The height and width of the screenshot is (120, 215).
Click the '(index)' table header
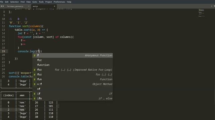(x=8, y=95)
